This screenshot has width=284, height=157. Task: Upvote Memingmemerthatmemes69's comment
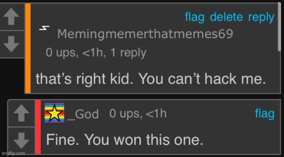[11, 16]
